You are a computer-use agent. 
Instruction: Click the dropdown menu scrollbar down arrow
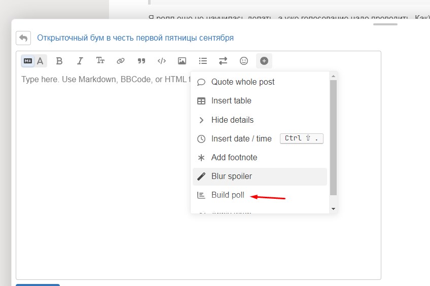pos(334,209)
